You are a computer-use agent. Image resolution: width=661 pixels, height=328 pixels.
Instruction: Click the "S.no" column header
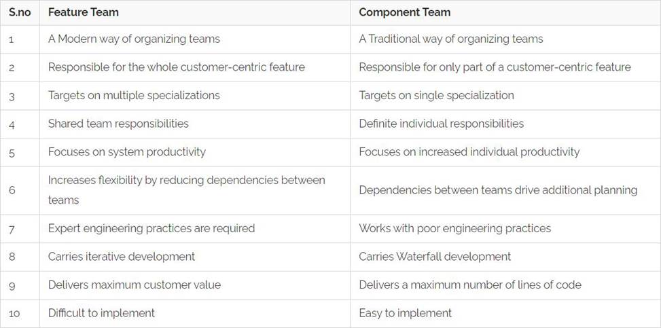[x=20, y=12]
